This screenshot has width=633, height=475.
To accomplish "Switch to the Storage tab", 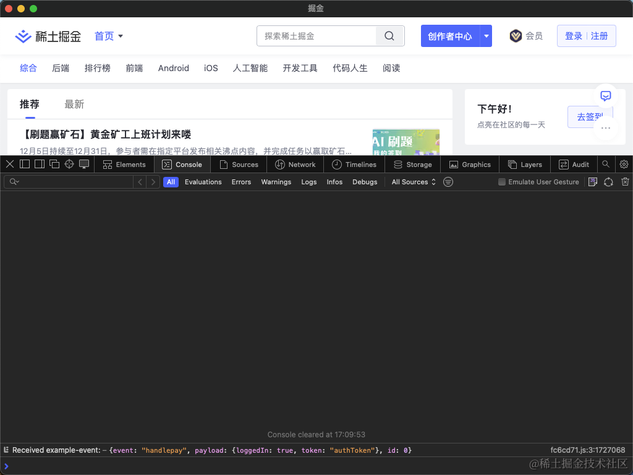I will (x=412, y=165).
